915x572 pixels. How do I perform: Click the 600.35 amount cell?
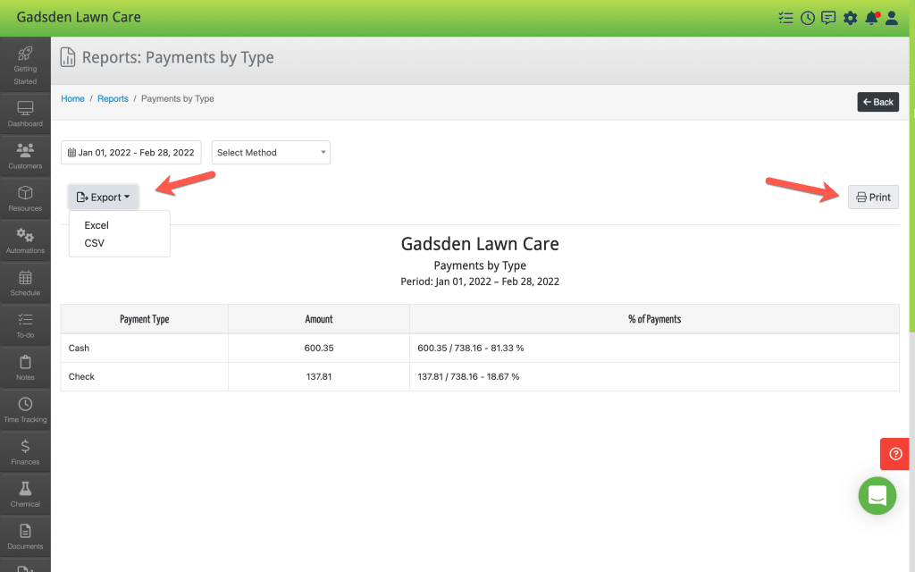319,348
